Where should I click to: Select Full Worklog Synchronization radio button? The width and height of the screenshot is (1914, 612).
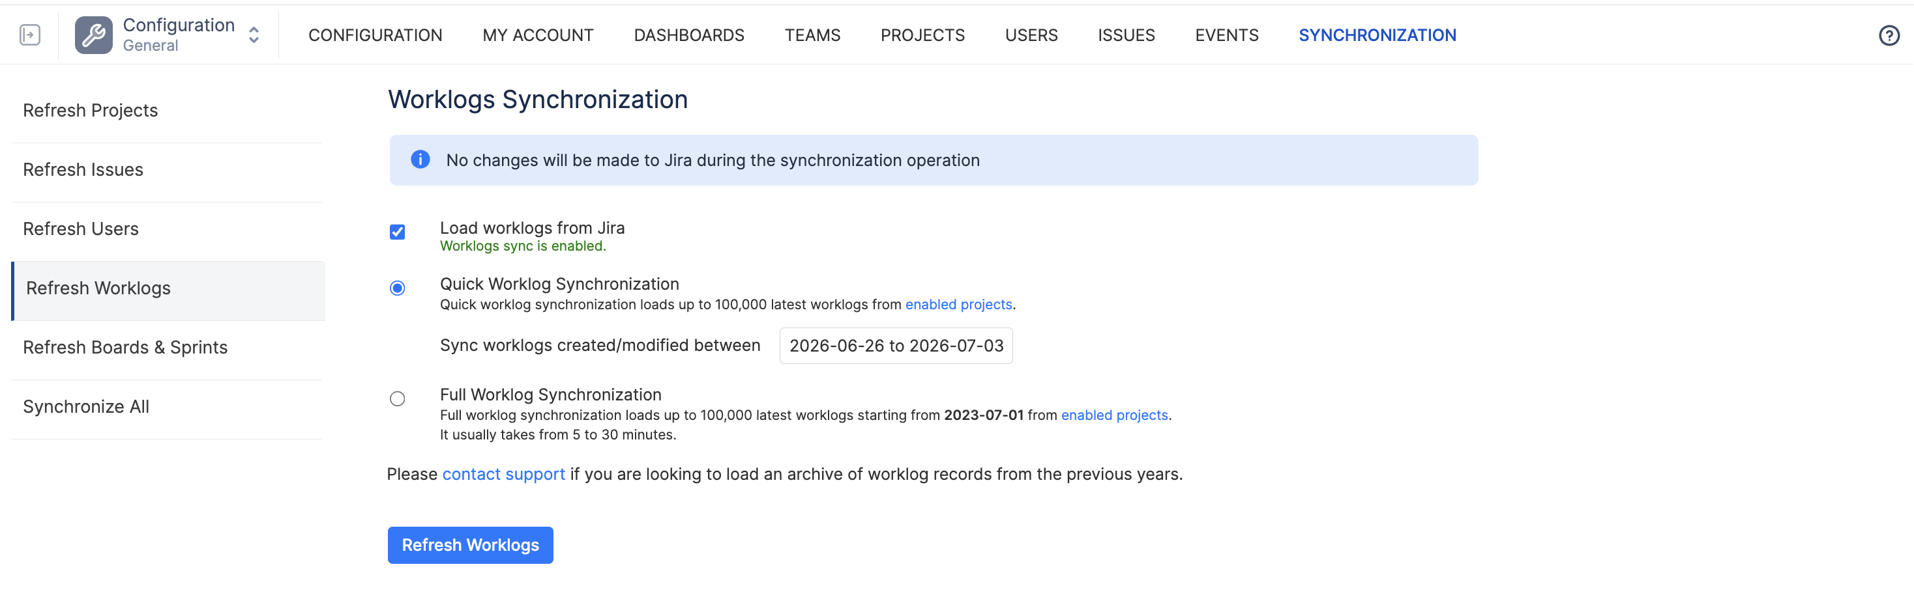click(398, 399)
